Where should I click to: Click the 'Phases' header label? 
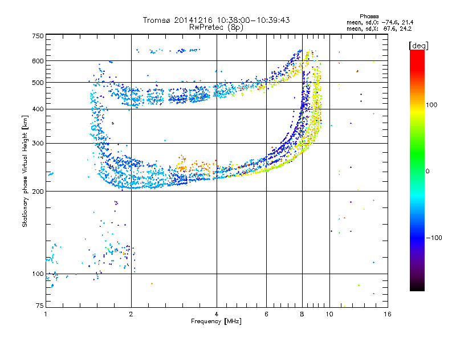point(369,17)
